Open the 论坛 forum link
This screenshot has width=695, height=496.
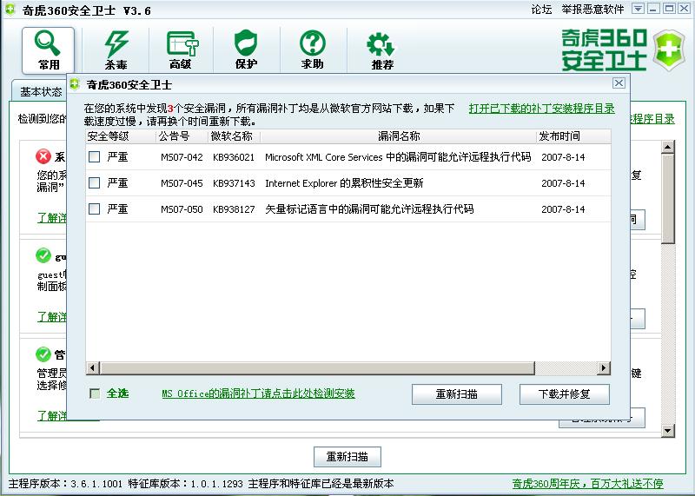541,10
